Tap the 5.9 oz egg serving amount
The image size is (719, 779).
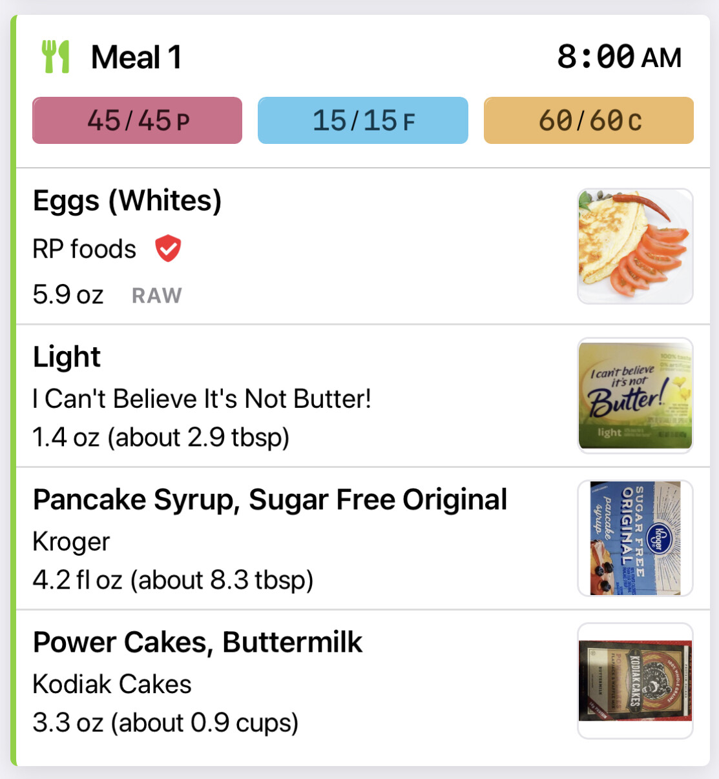point(68,295)
